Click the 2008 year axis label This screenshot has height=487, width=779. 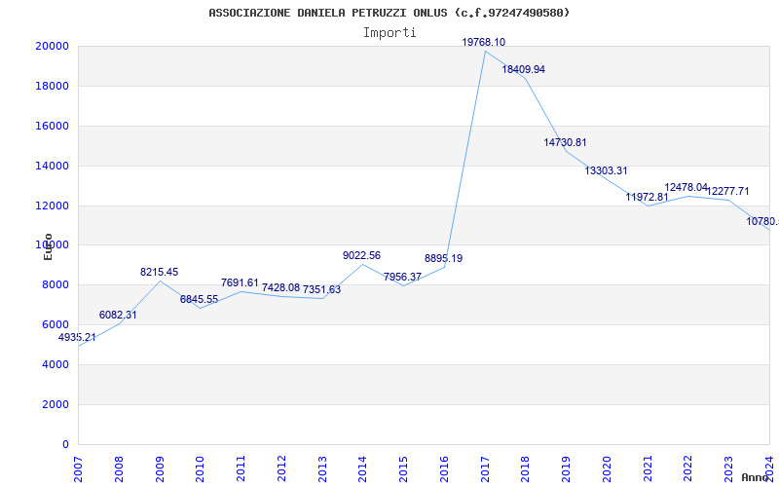(x=119, y=469)
